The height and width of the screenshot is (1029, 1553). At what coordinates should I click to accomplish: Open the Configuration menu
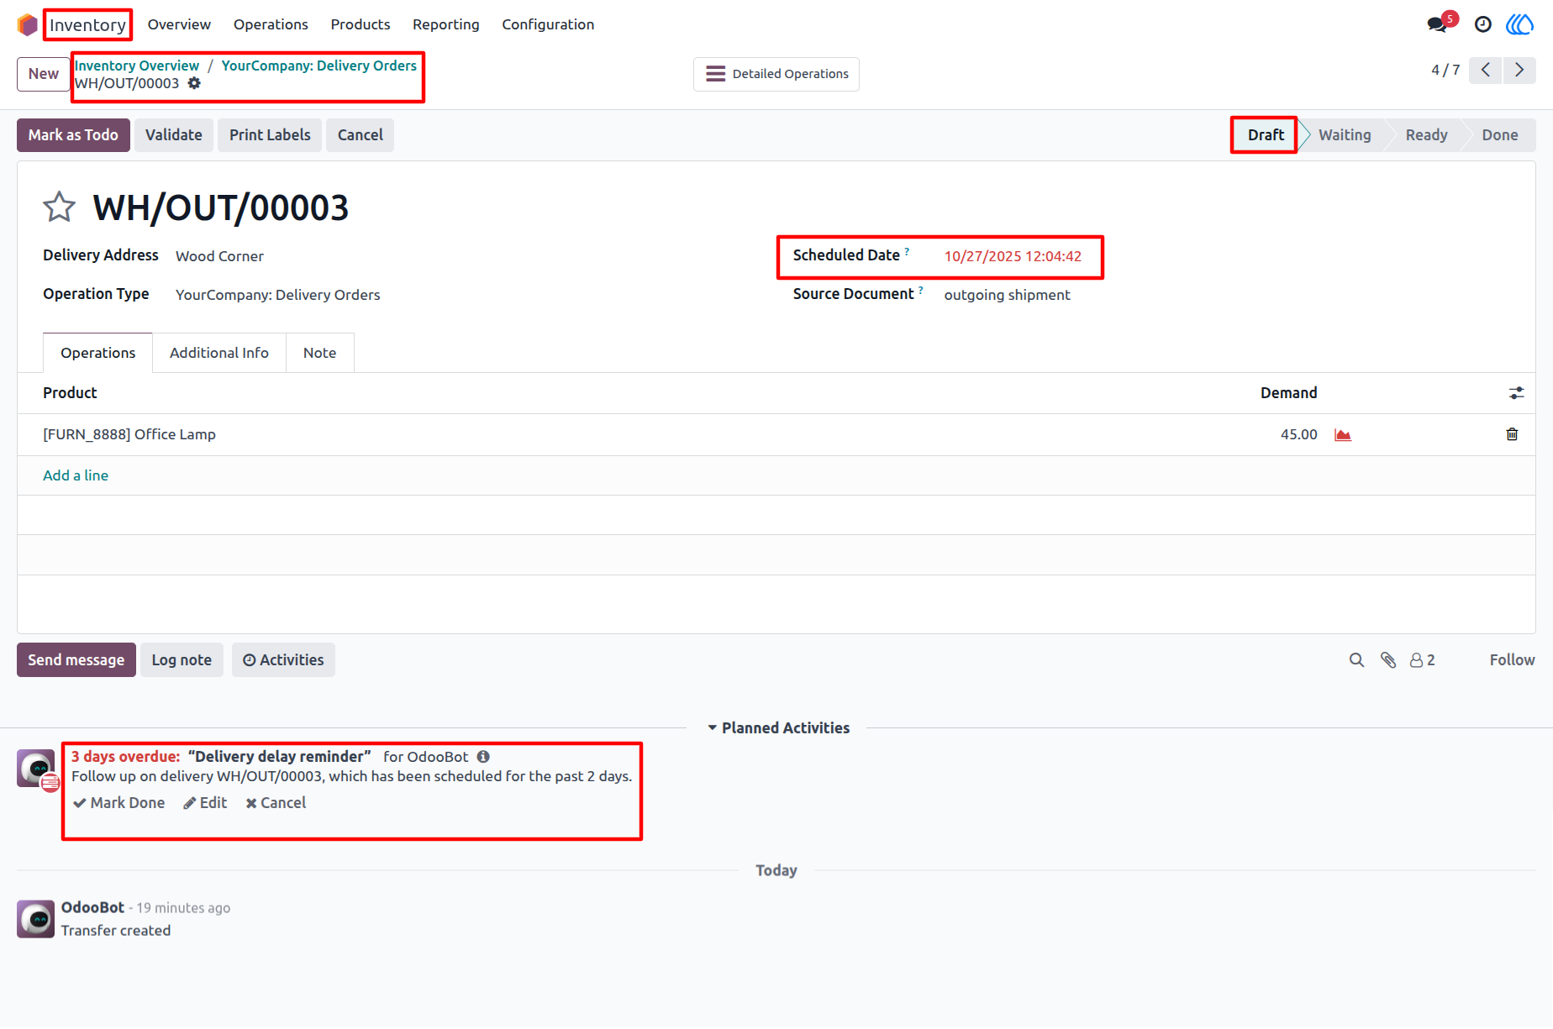(x=548, y=24)
